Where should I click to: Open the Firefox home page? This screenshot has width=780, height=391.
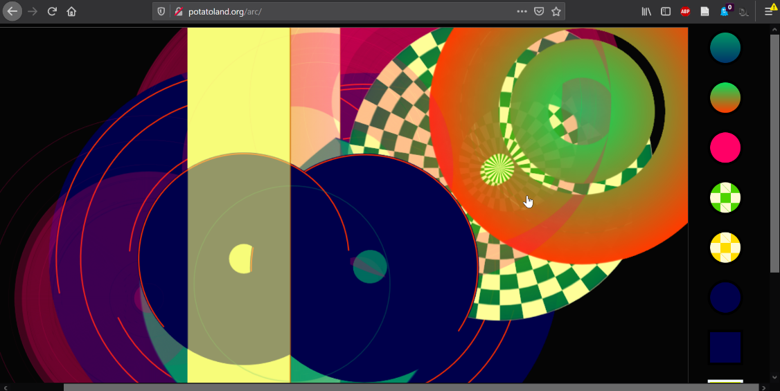click(x=71, y=11)
